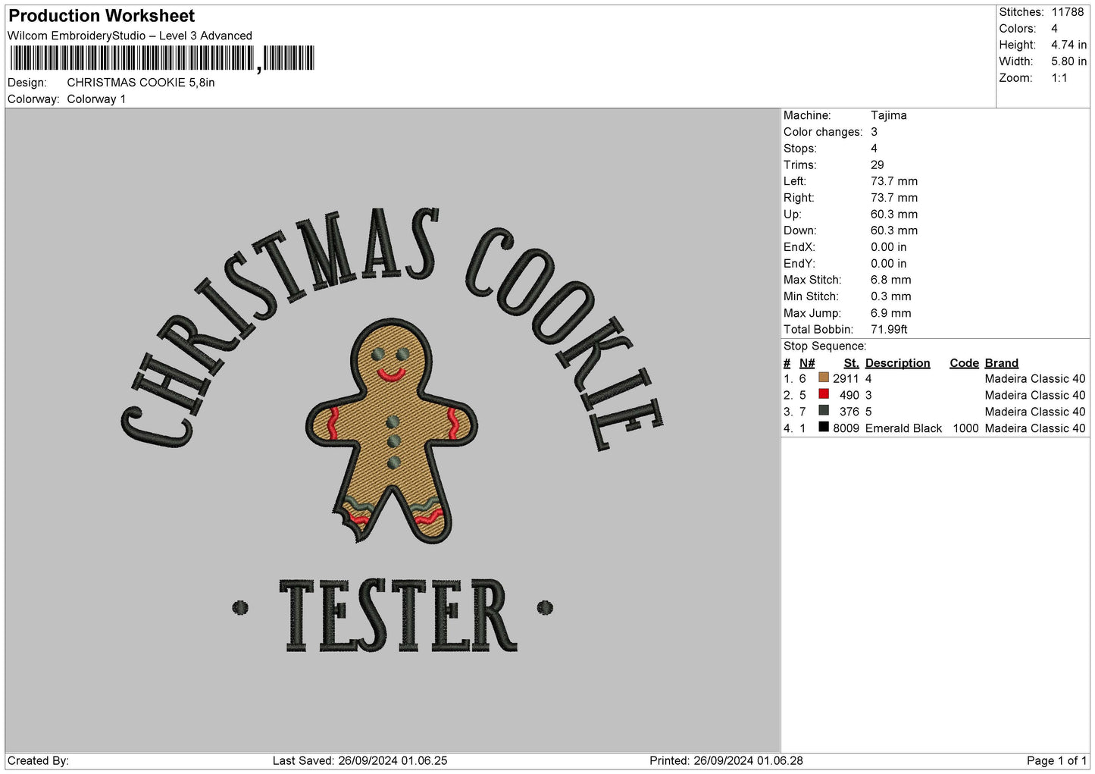Click the thread code 1000
Image resolution: width=1095 pixels, height=774 pixels.
coord(965,428)
